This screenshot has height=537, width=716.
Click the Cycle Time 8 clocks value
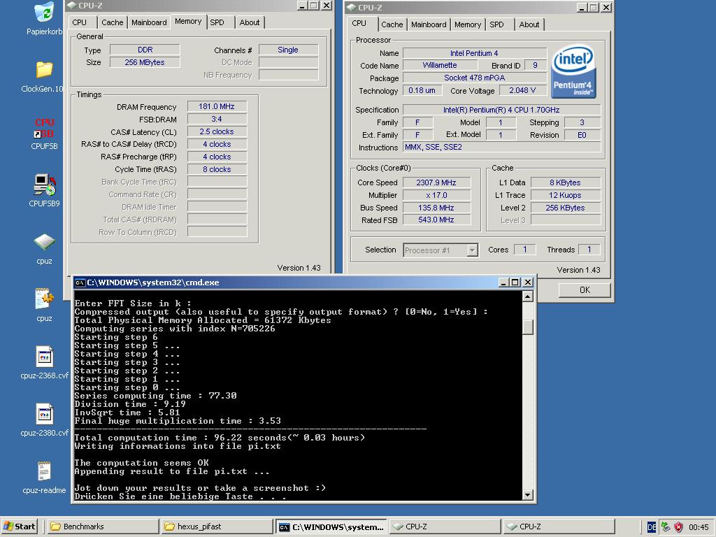pos(217,169)
